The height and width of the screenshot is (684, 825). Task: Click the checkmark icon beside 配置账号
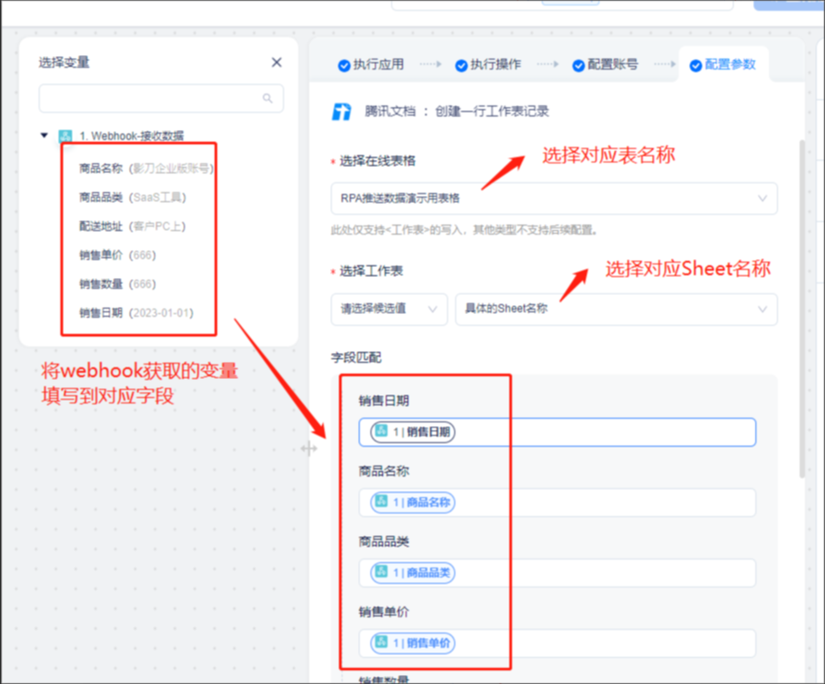coord(579,65)
